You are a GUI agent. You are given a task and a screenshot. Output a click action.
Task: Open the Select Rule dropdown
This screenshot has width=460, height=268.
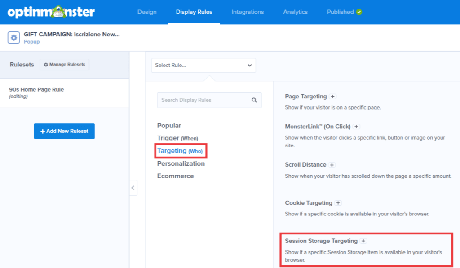(203, 65)
